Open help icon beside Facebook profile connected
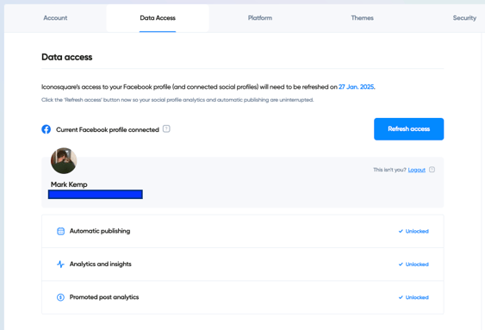The height and width of the screenshot is (330, 485). pos(166,128)
